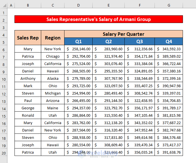Select the Arizona region cell

coord(53,101)
